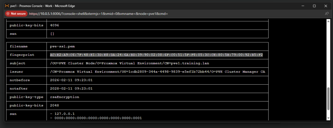
Task: Click the notafter label cell
Action: click(x=27, y=89)
